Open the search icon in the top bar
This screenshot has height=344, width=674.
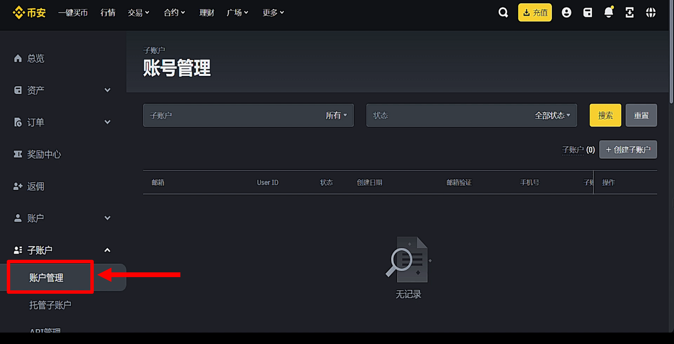pos(503,12)
